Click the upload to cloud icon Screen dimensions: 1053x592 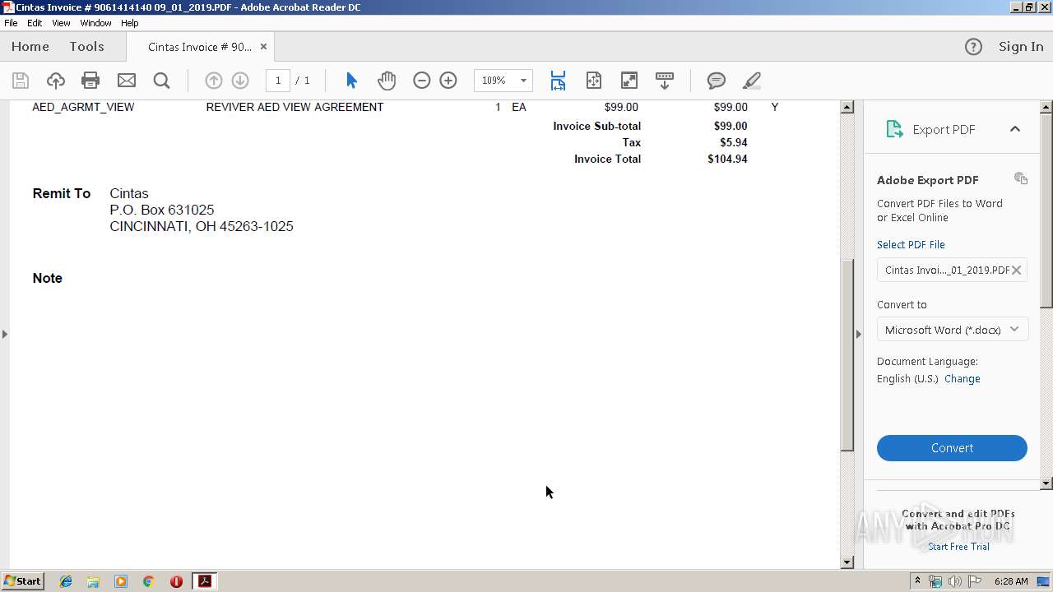click(x=55, y=81)
